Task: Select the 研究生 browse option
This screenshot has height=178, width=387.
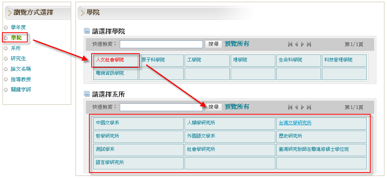Action: click(18, 59)
